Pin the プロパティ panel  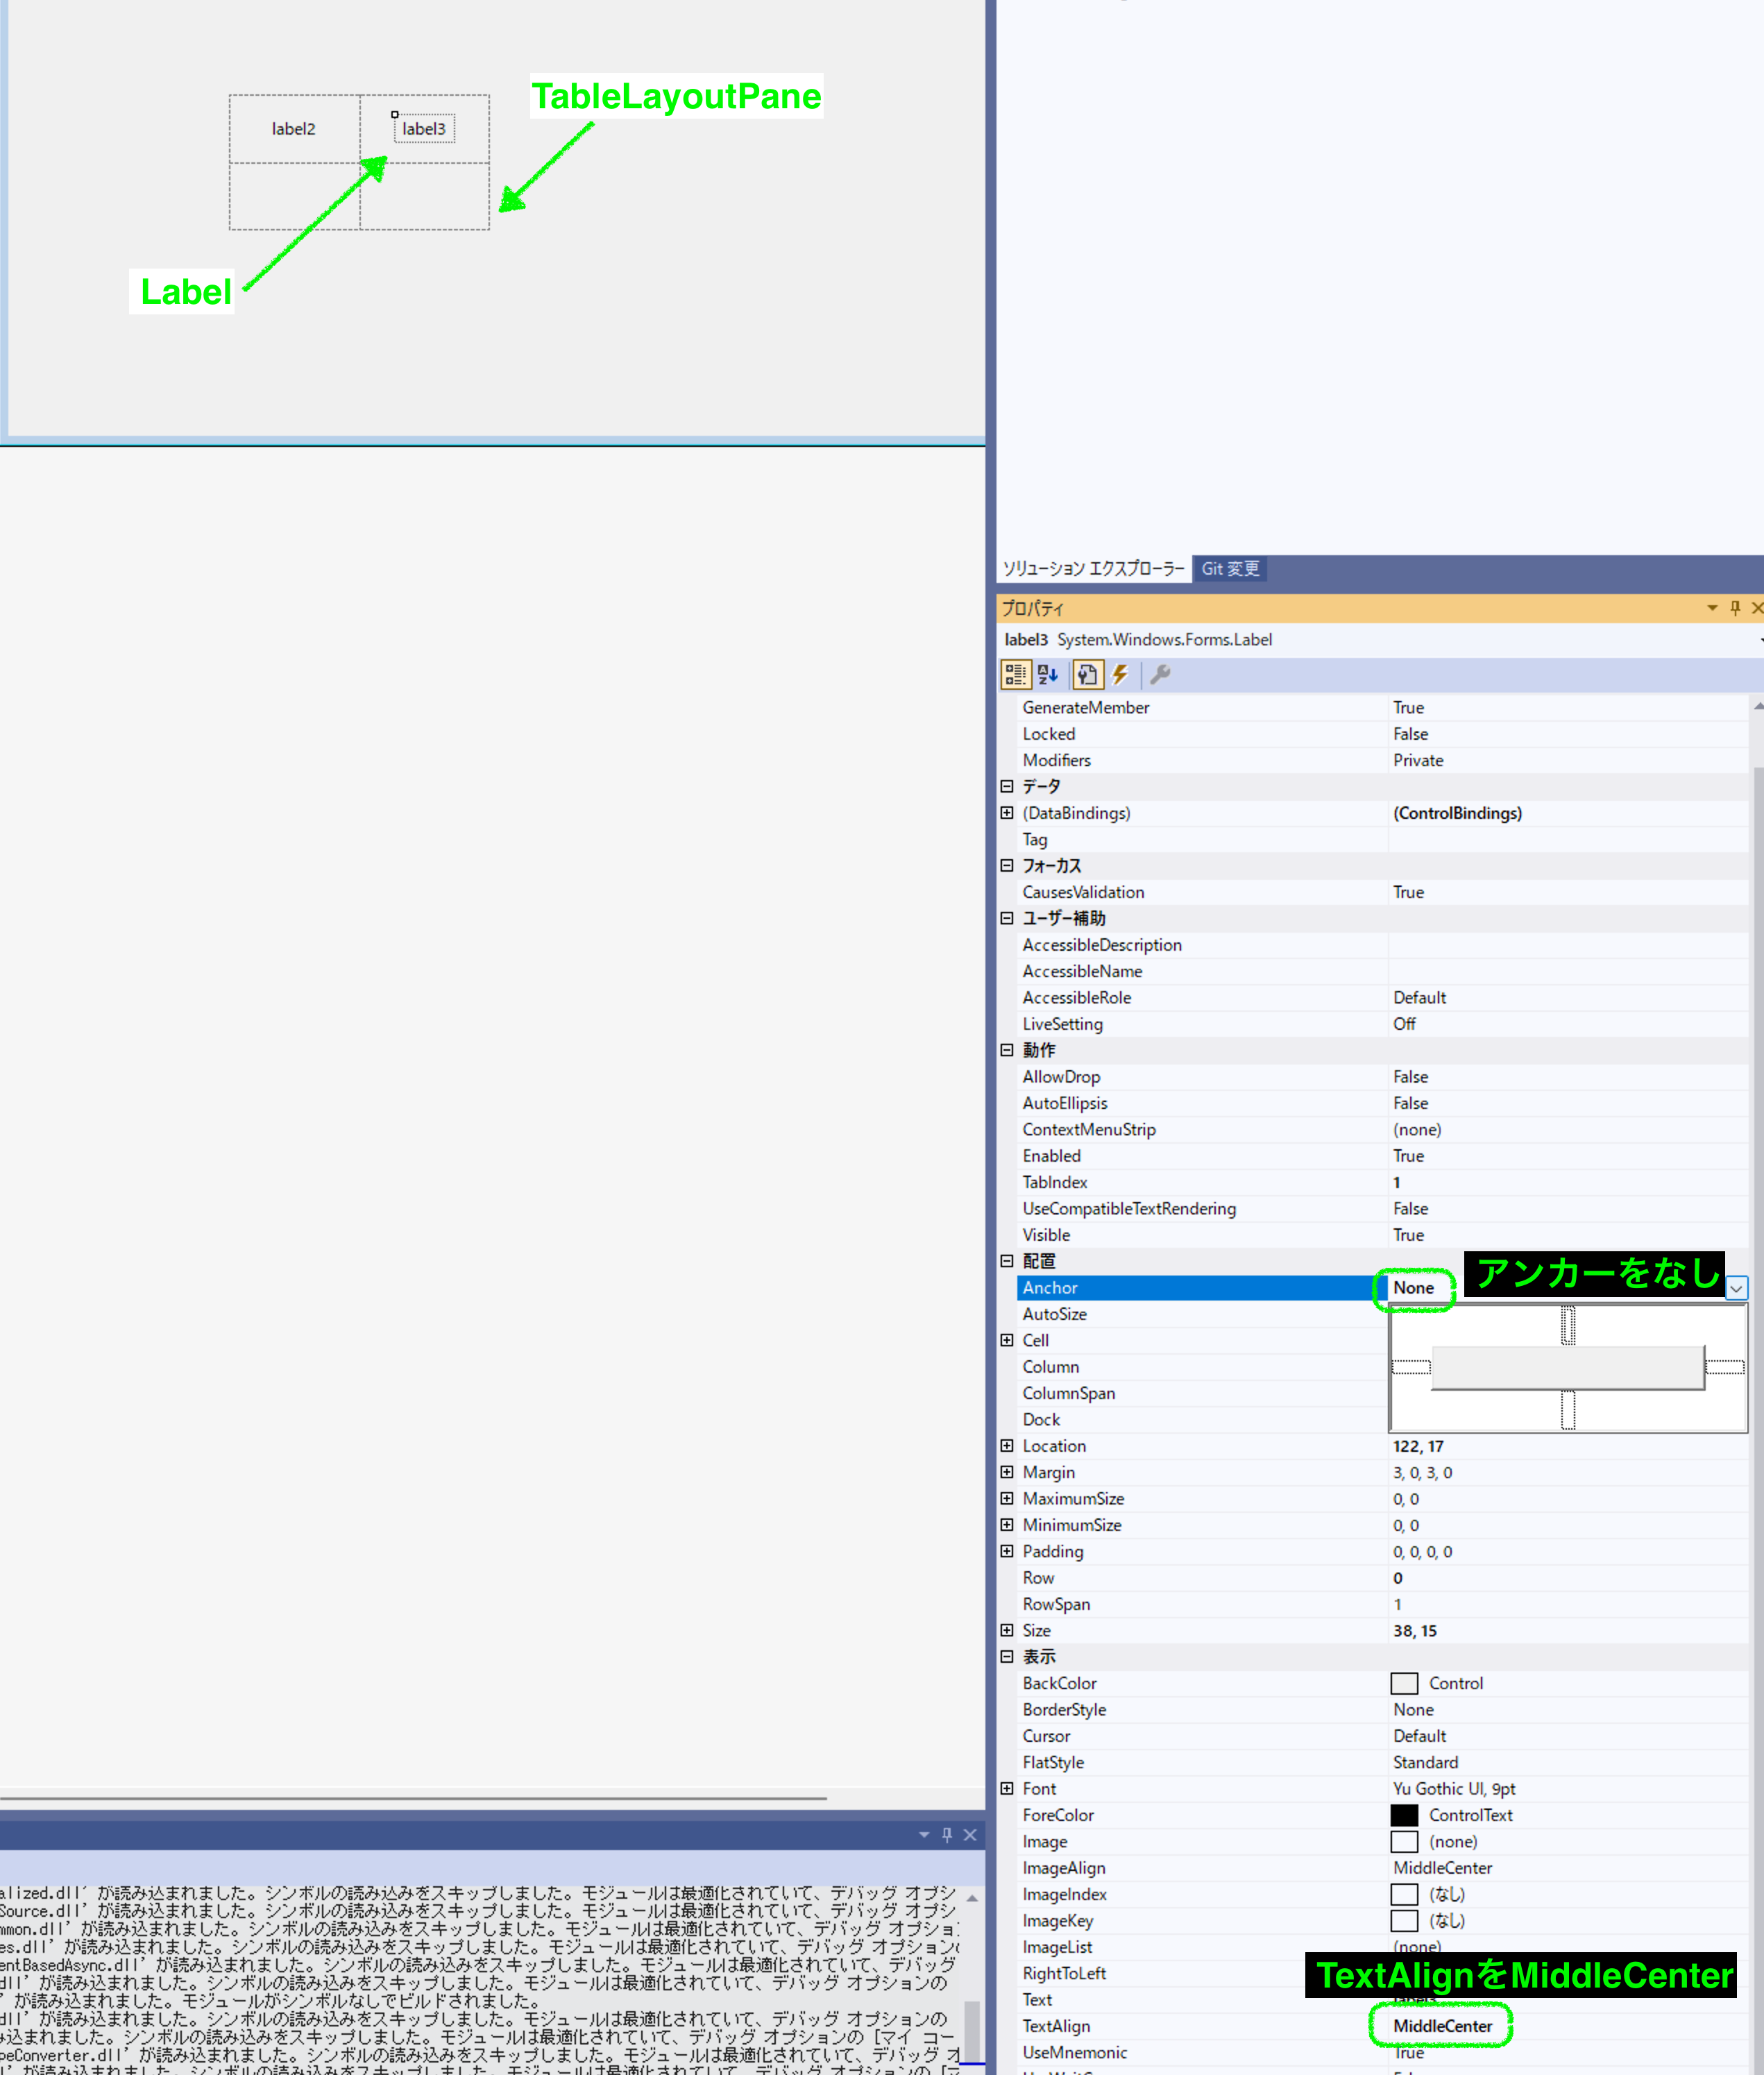click(1735, 608)
